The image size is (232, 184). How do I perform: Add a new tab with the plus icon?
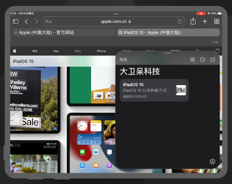(205, 21)
